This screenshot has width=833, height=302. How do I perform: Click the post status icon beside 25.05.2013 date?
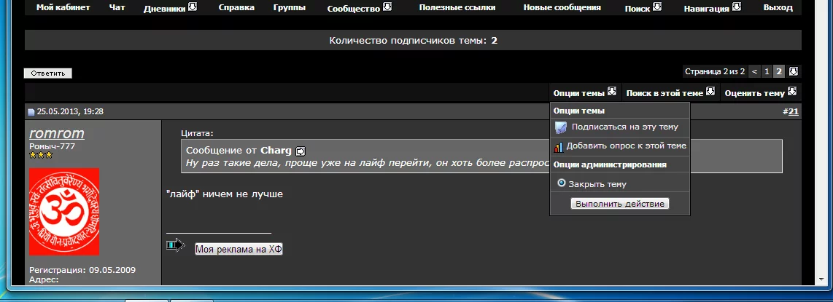coord(31,112)
